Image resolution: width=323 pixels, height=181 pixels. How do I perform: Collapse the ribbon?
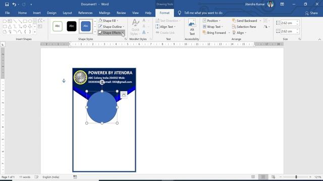point(319,39)
